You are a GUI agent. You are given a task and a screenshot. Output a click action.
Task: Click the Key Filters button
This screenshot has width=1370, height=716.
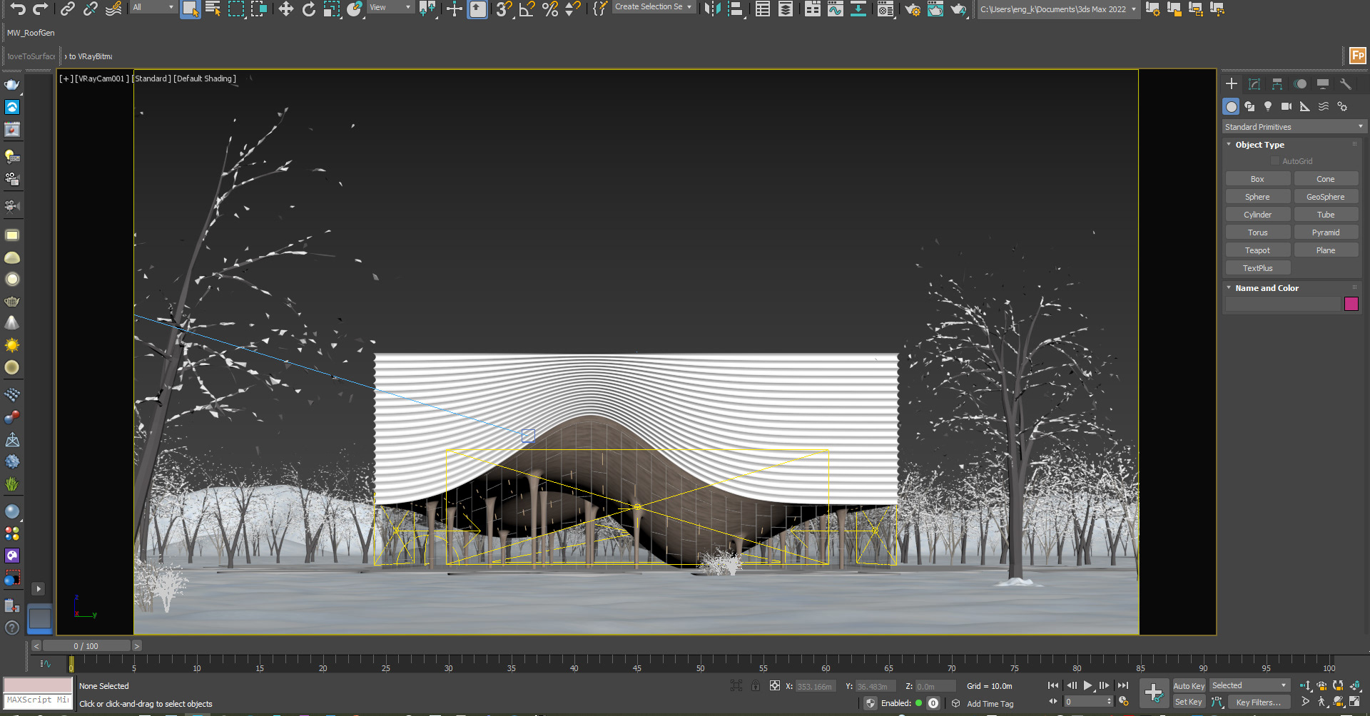[1258, 702]
